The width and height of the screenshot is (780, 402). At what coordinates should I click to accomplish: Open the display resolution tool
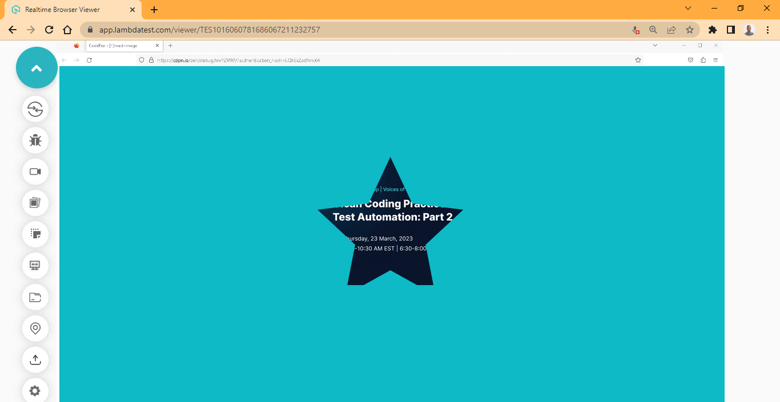pyautogui.click(x=35, y=266)
